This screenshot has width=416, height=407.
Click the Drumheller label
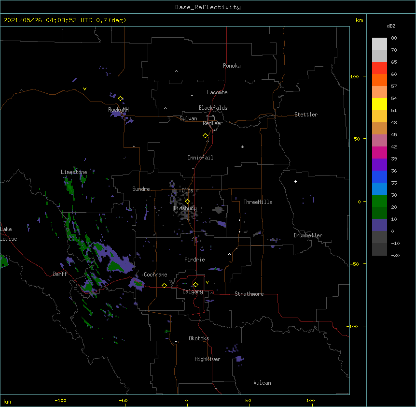pyautogui.click(x=308, y=235)
